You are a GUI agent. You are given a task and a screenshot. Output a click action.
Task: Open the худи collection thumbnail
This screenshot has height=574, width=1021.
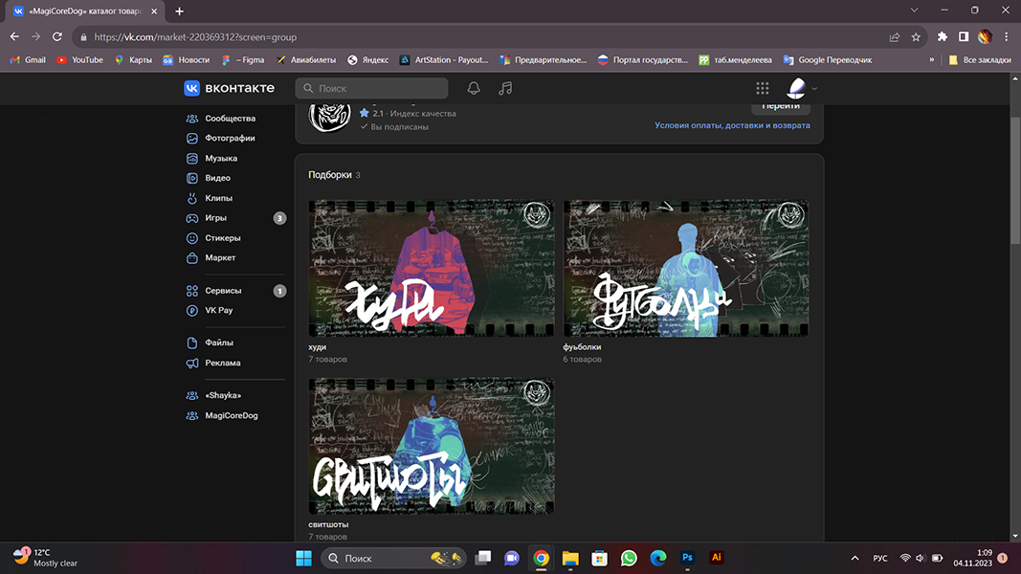432,268
